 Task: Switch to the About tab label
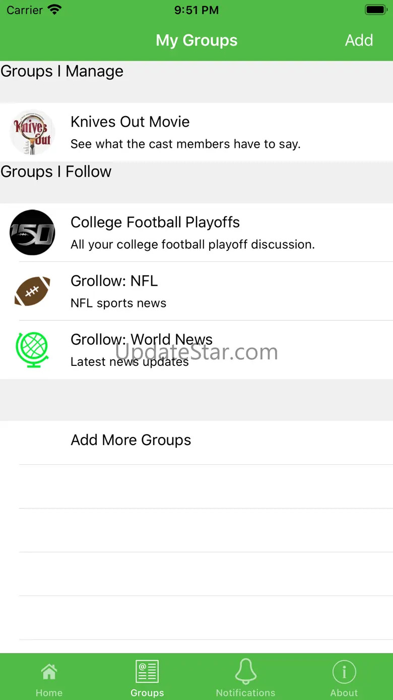coord(344,693)
